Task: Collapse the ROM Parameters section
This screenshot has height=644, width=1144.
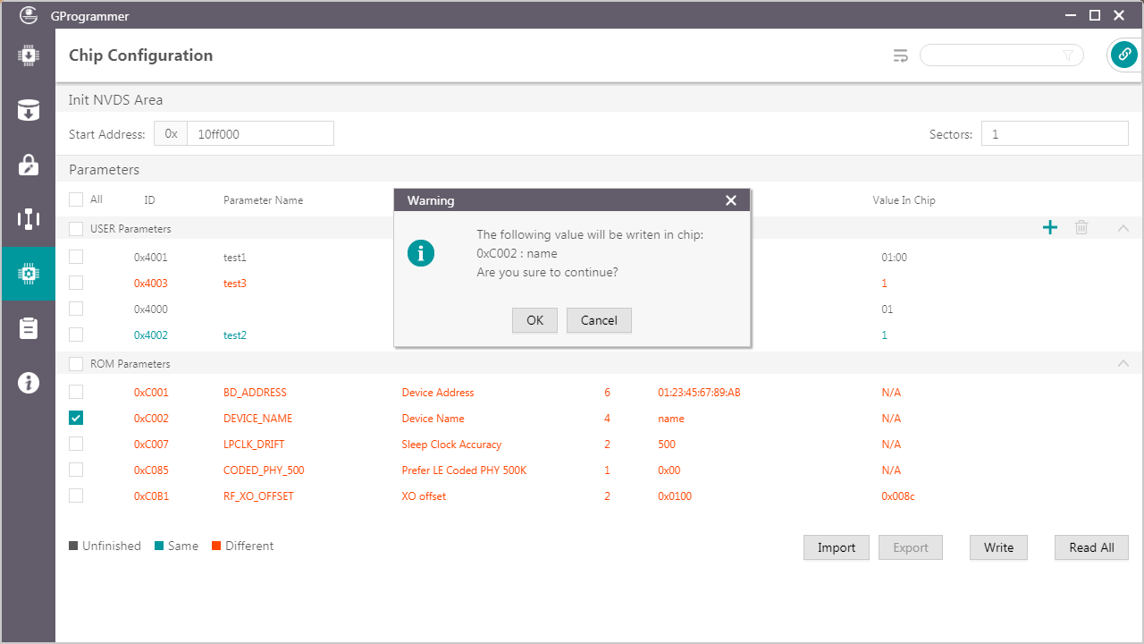Action: 1123,363
